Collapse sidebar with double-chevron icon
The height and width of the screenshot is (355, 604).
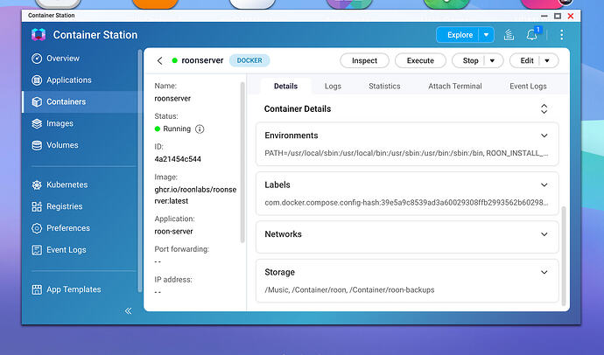(129, 310)
